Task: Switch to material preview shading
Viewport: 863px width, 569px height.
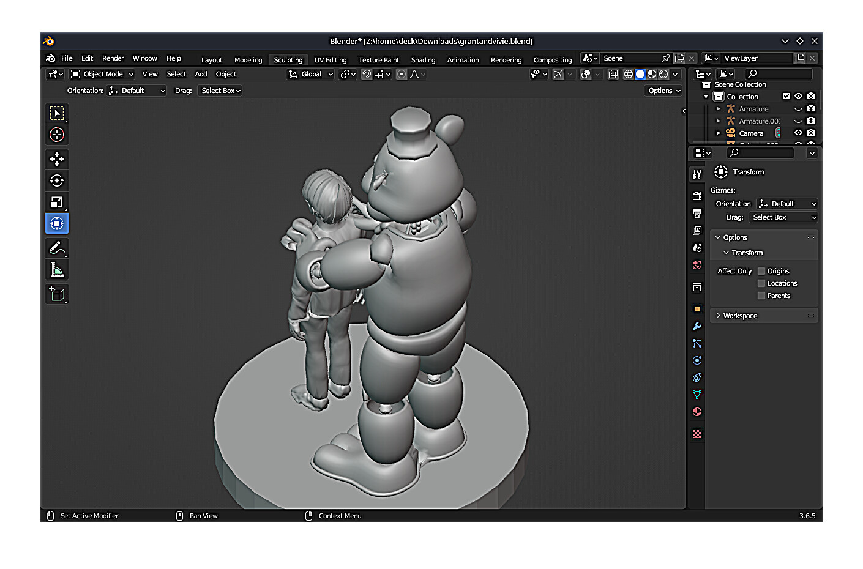Action: (652, 74)
